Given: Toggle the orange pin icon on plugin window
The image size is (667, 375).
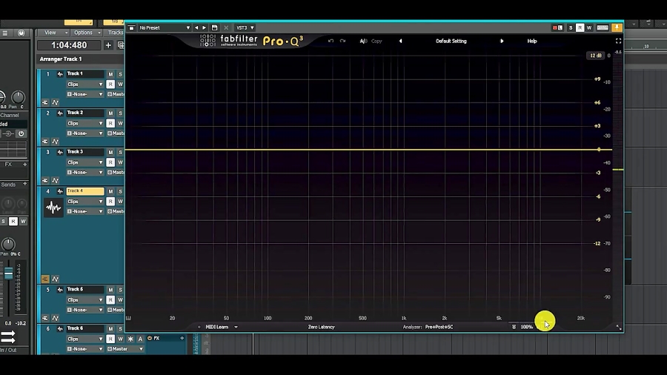Looking at the screenshot, I should click(617, 27).
